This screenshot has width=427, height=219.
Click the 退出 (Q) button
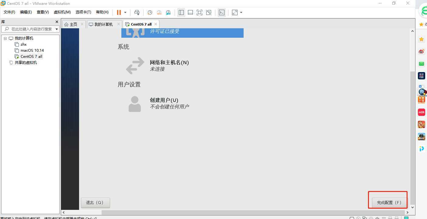click(95, 203)
